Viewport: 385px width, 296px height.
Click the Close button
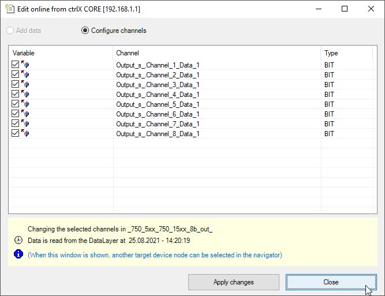331,282
